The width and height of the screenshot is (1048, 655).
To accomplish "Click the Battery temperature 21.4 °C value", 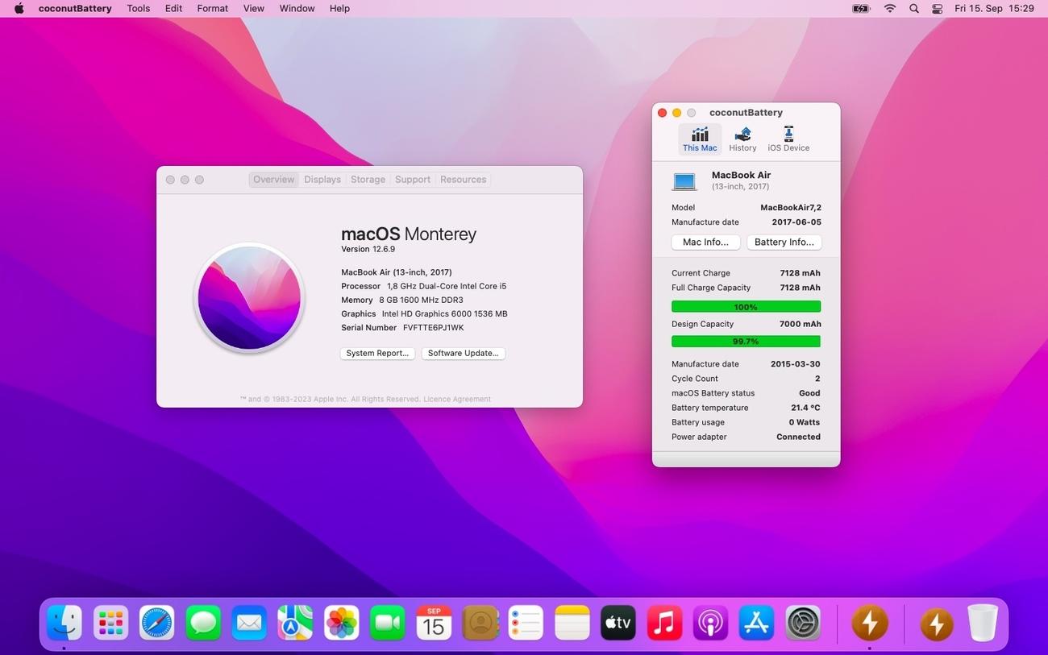I will point(805,408).
